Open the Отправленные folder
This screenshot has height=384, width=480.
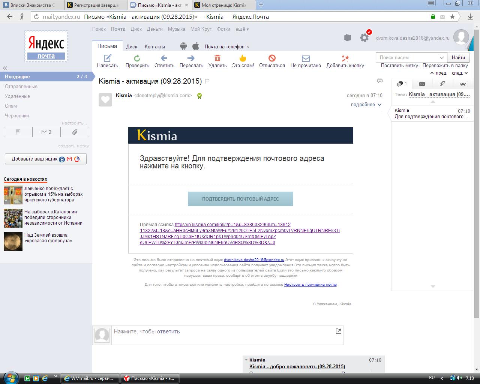pyautogui.click(x=21, y=86)
